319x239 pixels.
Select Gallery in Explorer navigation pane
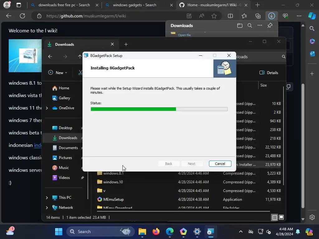[64, 98]
